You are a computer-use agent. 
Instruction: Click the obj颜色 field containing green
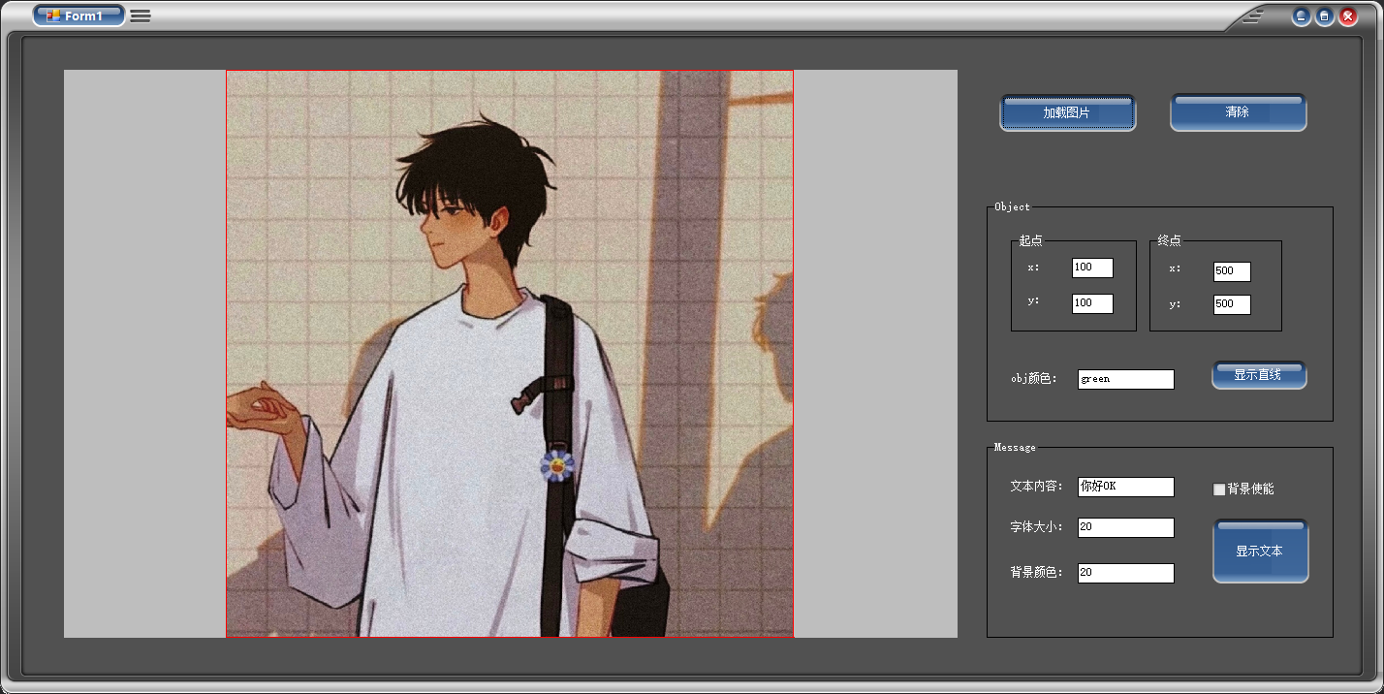tap(1124, 378)
